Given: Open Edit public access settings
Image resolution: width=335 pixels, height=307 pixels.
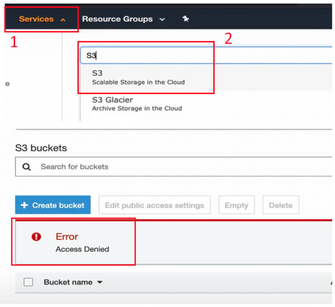Looking at the screenshot, I should 154,205.
